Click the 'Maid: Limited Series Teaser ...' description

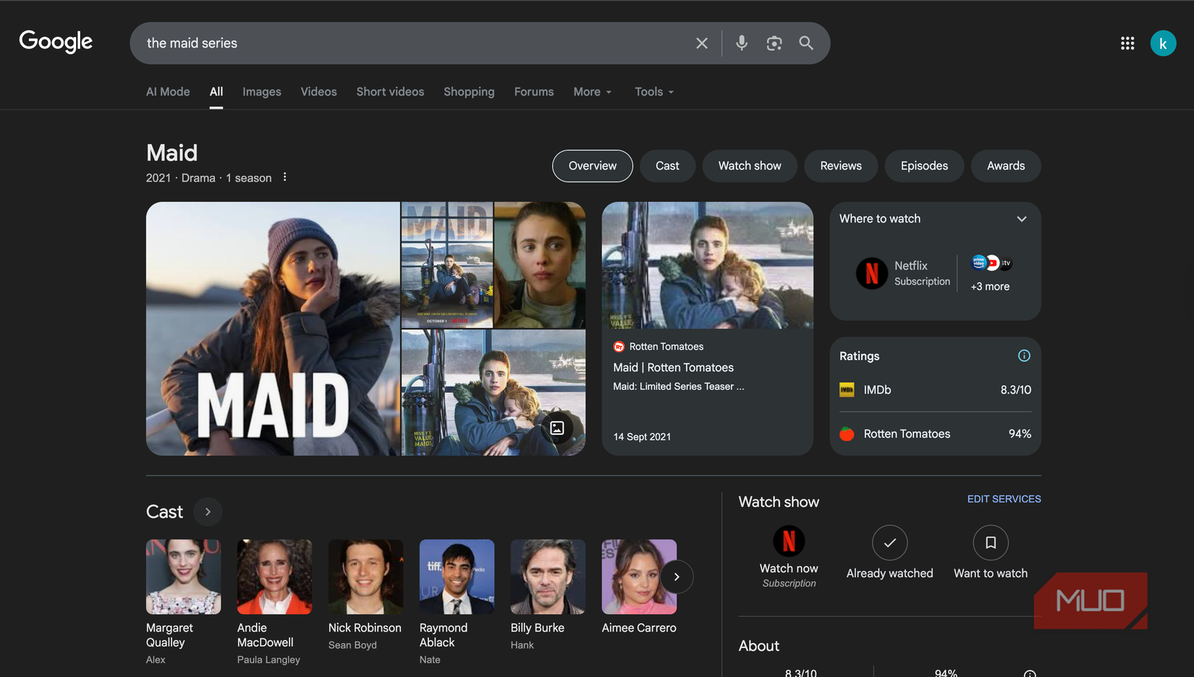tap(678, 386)
